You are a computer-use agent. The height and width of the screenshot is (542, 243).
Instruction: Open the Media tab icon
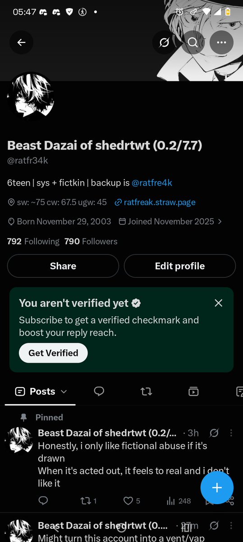pos(193,392)
